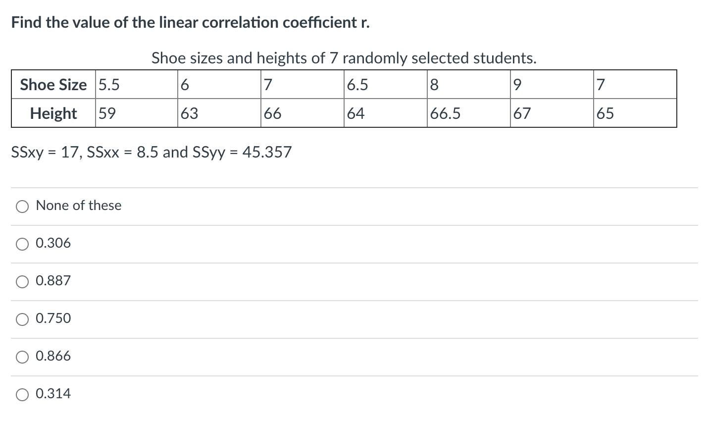
Task: Click the Shoe Size row header
Action: 53,85
